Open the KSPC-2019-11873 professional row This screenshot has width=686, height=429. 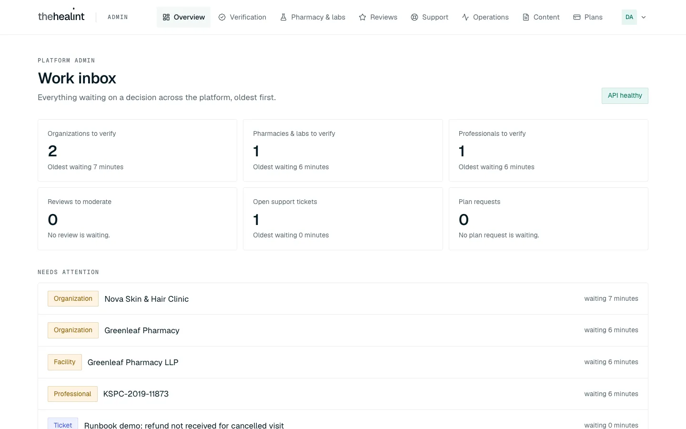343,394
